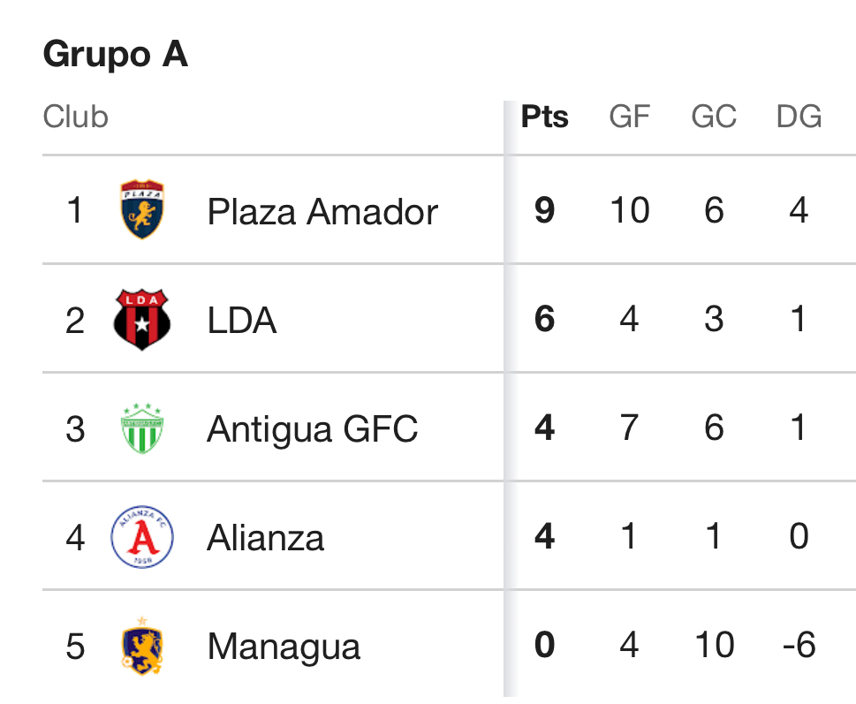Click the Club column header

[76, 117]
